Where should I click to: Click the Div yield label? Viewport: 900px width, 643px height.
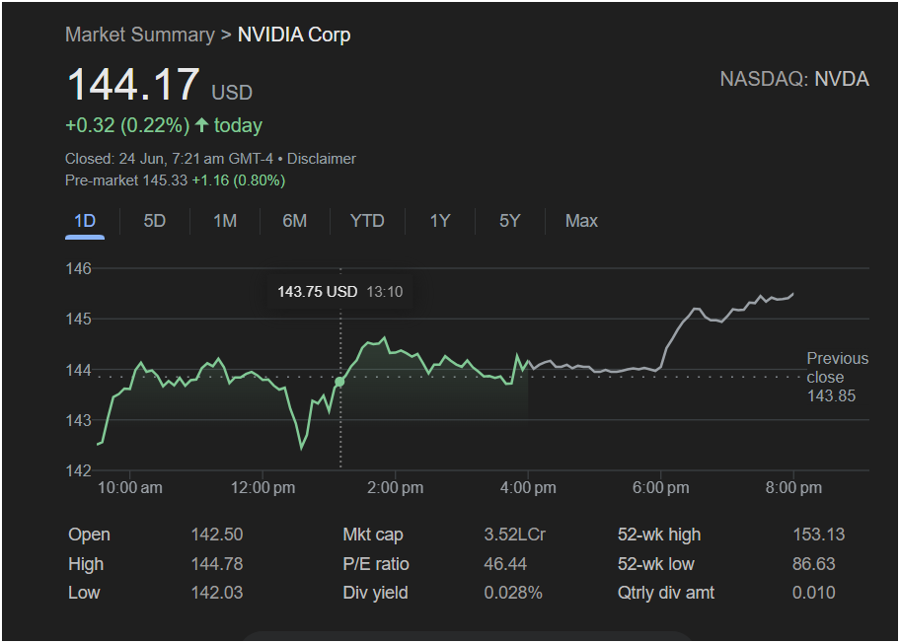click(375, 593)
